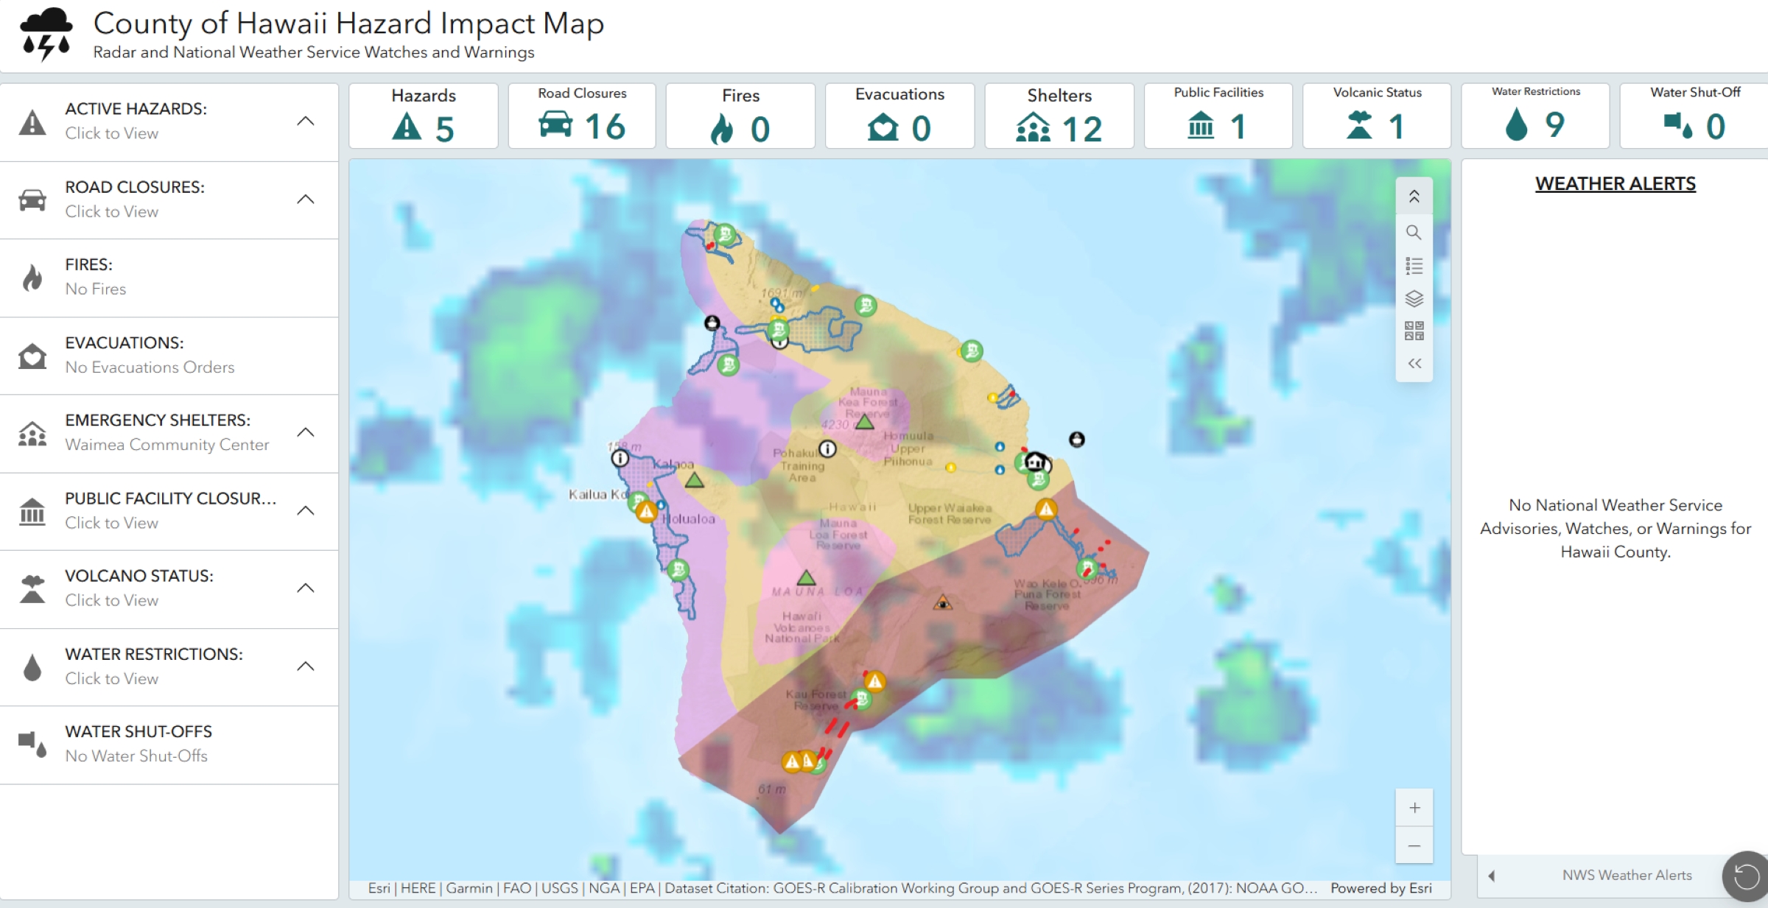The width and height of the screenshot is (1768, 908).
Task: Select the Road Closures 16 indicator tile
Action: 581,116
